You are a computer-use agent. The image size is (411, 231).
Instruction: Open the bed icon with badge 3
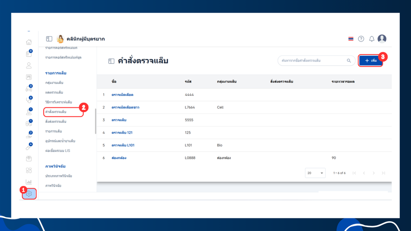(29, 88)
